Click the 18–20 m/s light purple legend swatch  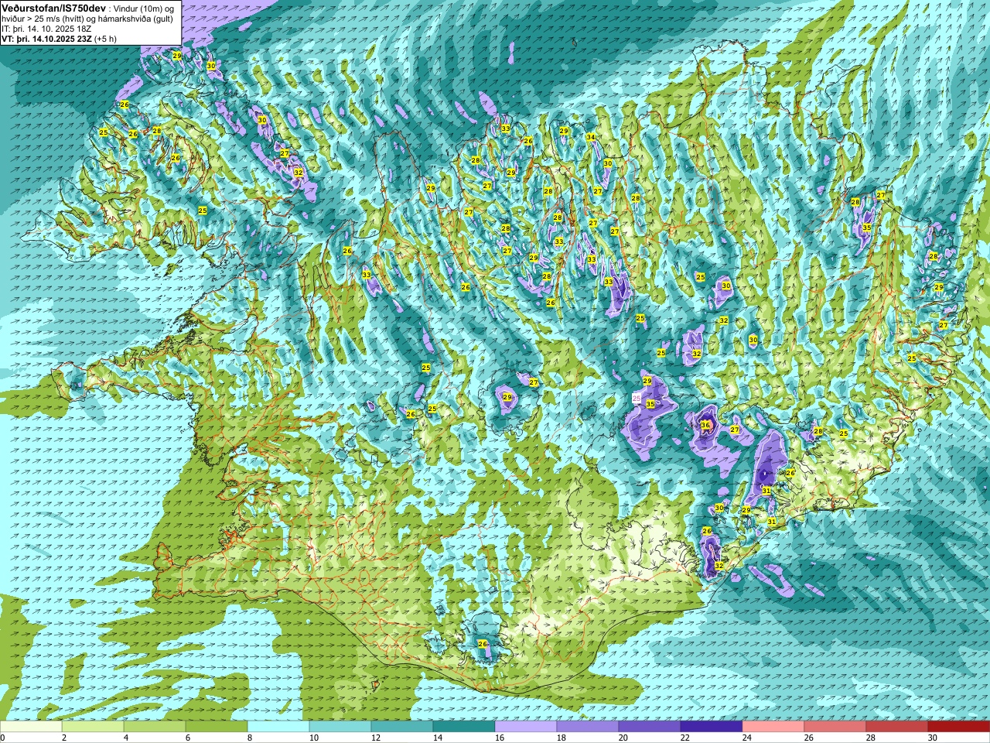pos(588,727)
